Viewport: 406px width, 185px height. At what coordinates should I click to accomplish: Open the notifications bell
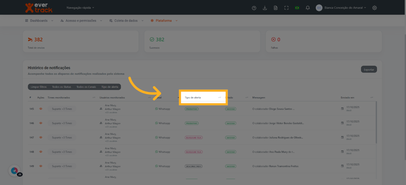click(x=308, y=8)
